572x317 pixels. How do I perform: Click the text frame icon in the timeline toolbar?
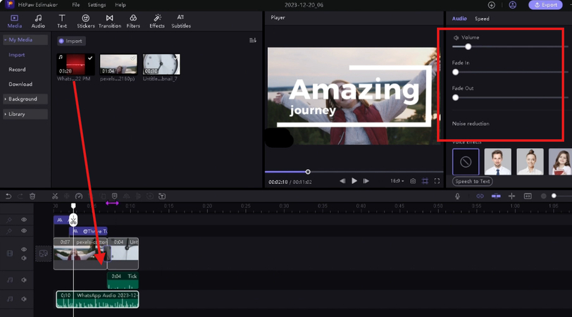[x=162, y=197]
